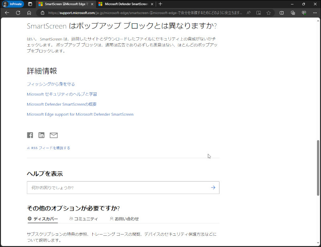The width and height of the screenshot is (321, 247).
Task: Share the article on Facebook
Action: coord(30,135)
